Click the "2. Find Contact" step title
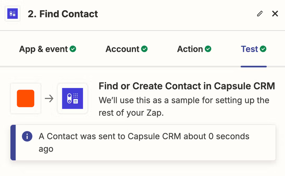Screen dimensions: 285x176 pyautogui.click(x=63, y=14)
